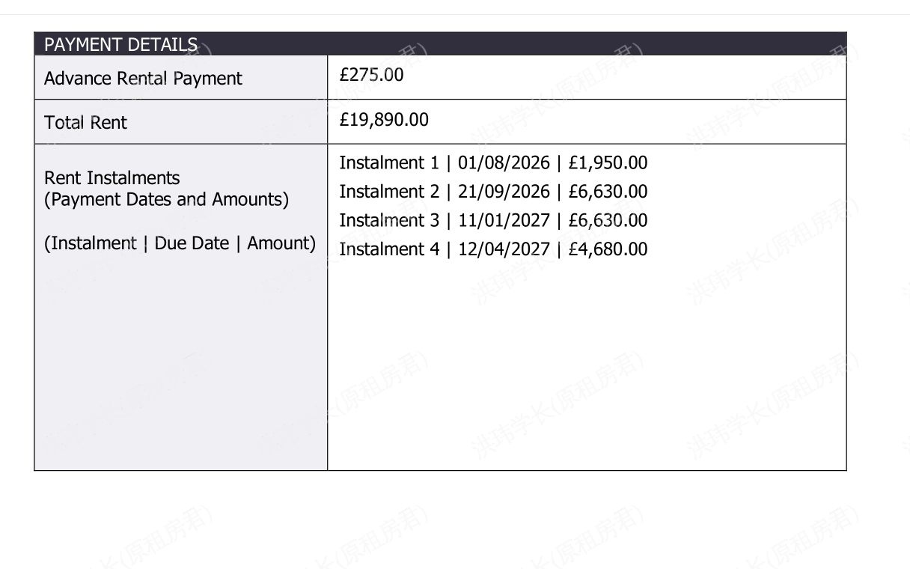
Task: Select the Instalment 1 line
Action: pos(493,162)
